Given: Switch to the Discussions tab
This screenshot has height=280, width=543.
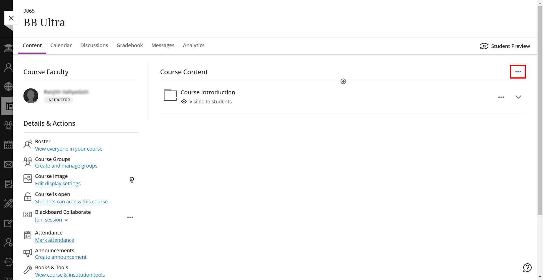Looking at the screenshot, I should (x=94, y=45).
